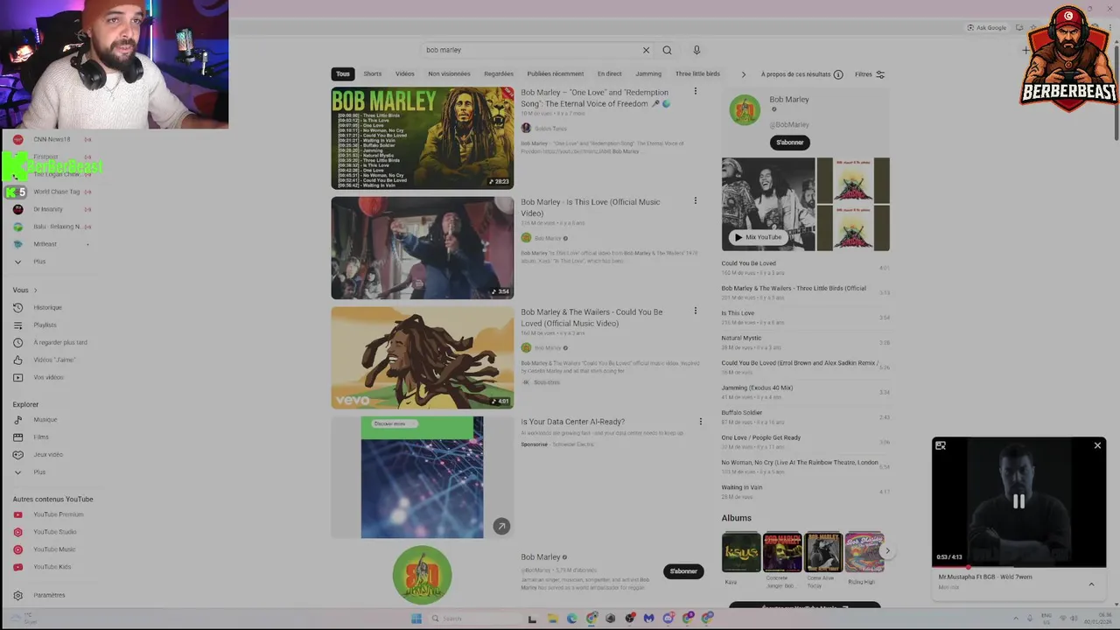The height and width of the screenshot is (630, 1120).
Task: Open 'Is This Love (Official Music Video)' title
Action: pos(591,207)
